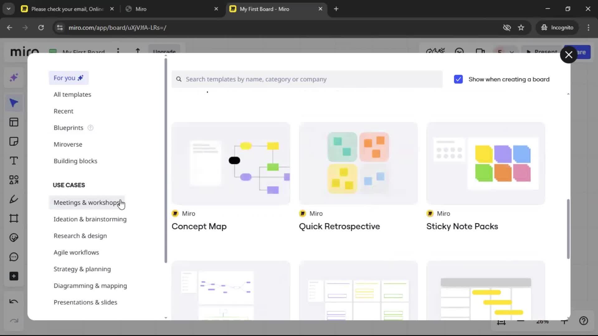Open the help question mark
Image resolution: width=598 pixels, height=336 pixels.
(x=584, y=321)
